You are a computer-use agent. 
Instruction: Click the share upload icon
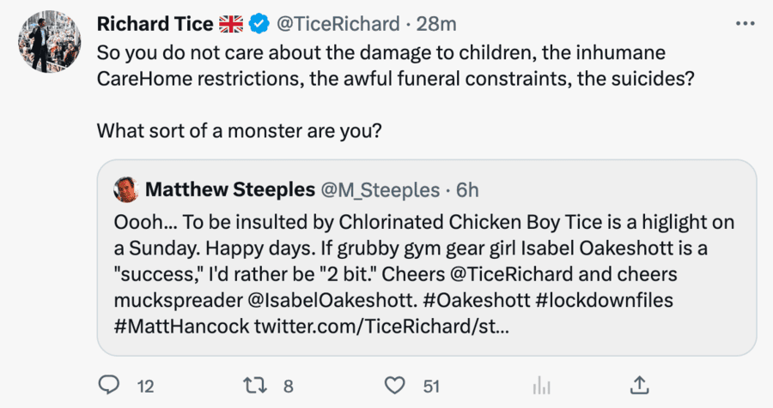[640, 386]
